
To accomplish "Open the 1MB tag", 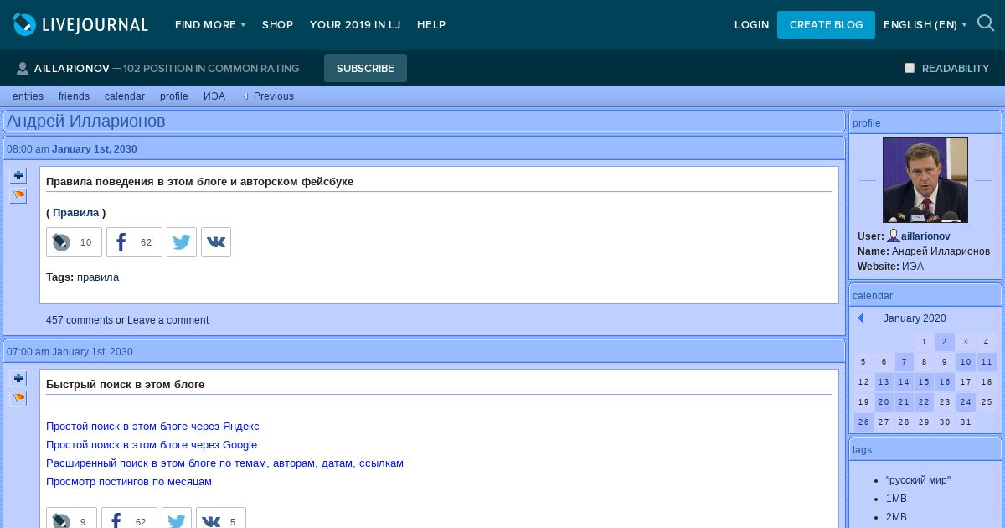I will click(x=896, y=499).
